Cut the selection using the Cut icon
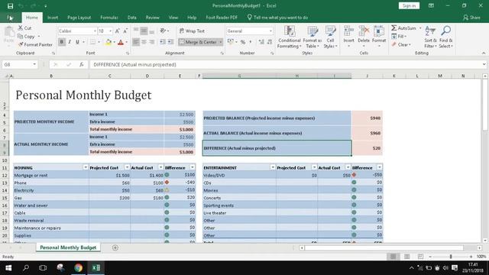Screen dimensions: 489x275 24,28
